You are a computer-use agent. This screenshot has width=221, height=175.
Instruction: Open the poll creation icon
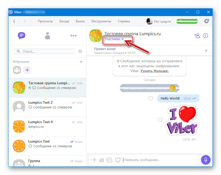(x=102, y=160)
